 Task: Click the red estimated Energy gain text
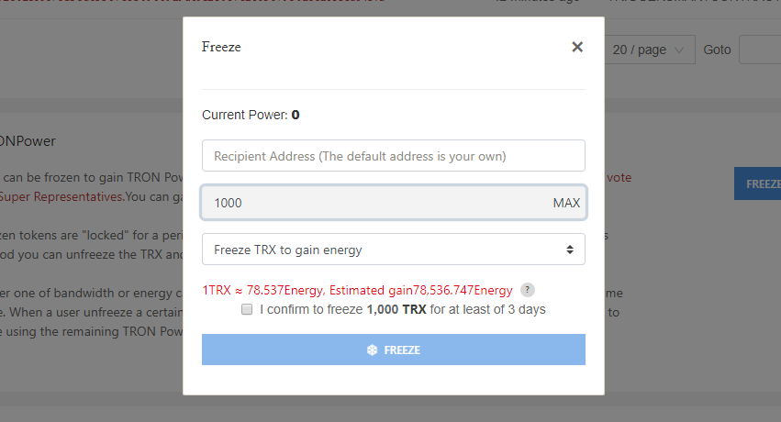tap(358, 290)
